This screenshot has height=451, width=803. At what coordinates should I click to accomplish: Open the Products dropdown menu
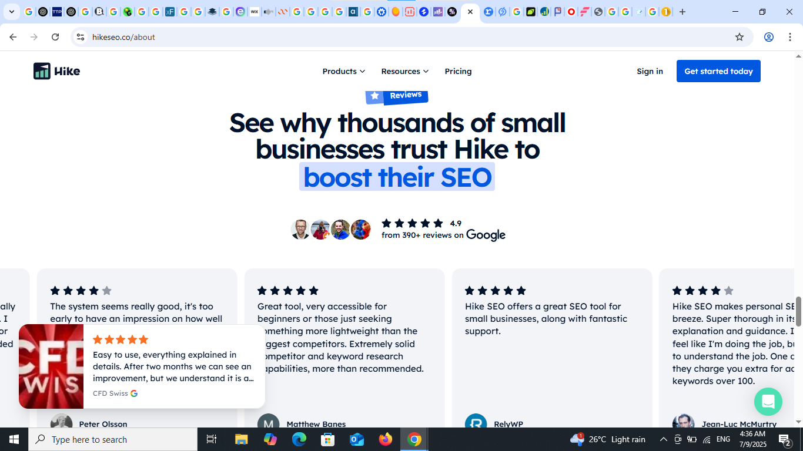pos(343,71)
